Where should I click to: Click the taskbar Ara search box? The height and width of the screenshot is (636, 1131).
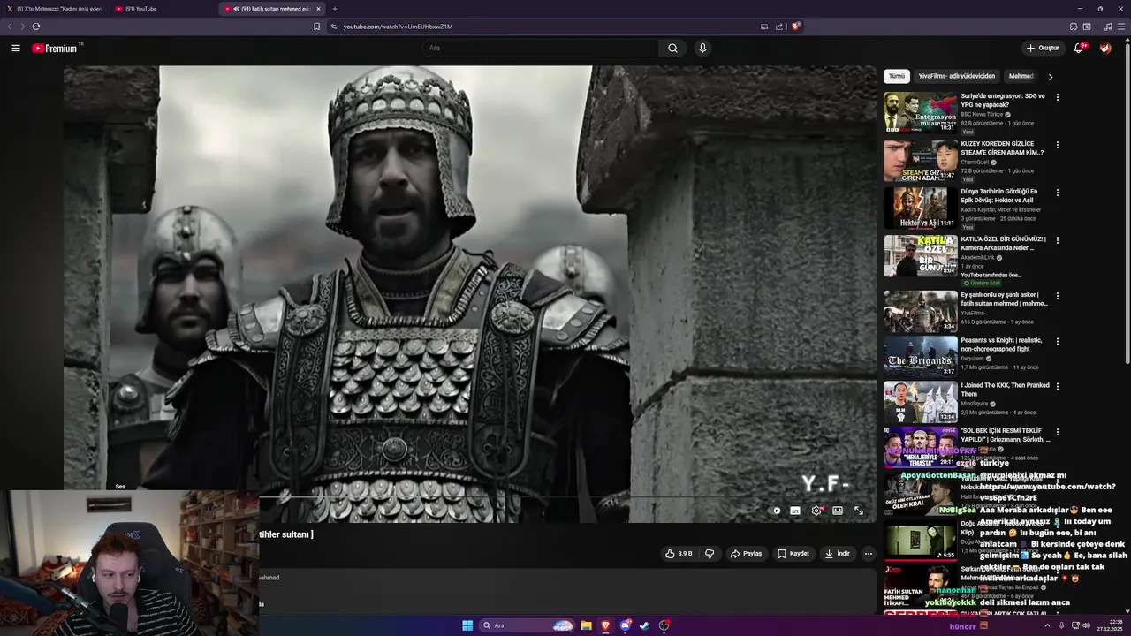(527, 625)
